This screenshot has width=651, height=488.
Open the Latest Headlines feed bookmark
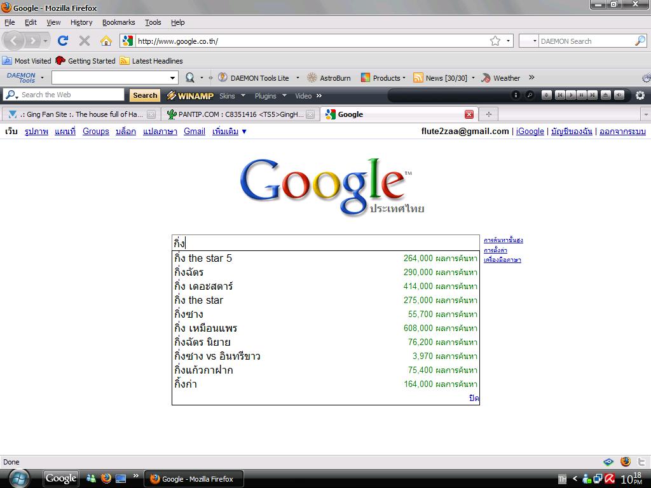coord(151,61)
